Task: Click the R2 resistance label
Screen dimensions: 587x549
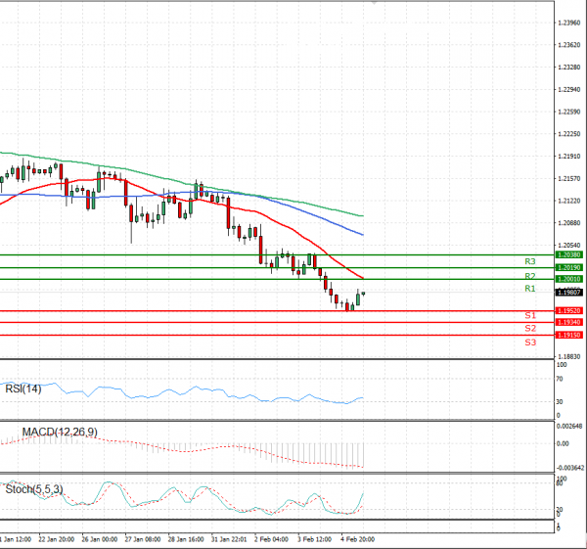Action: click(x=529, y=276)
